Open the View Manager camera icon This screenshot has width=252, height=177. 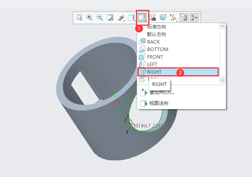(x=153, y=17)
